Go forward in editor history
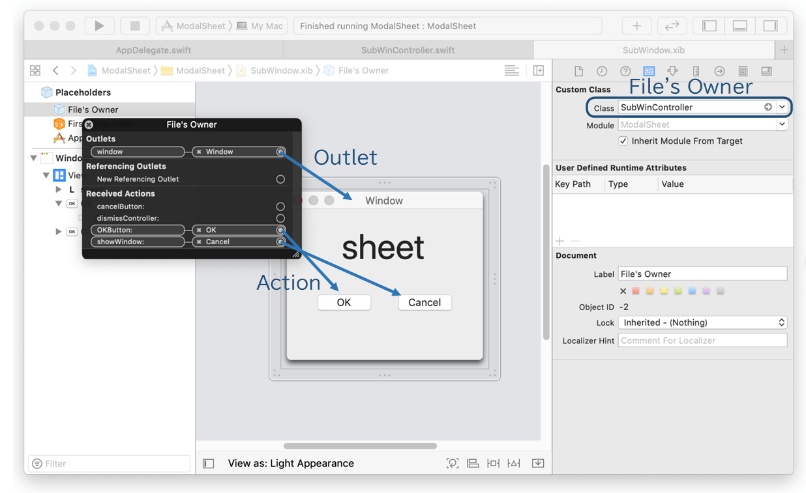 click(x=73, y=70)
